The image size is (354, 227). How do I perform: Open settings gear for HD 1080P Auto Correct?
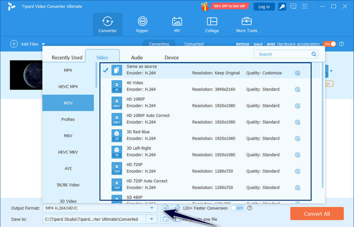(x=297, y=122)
